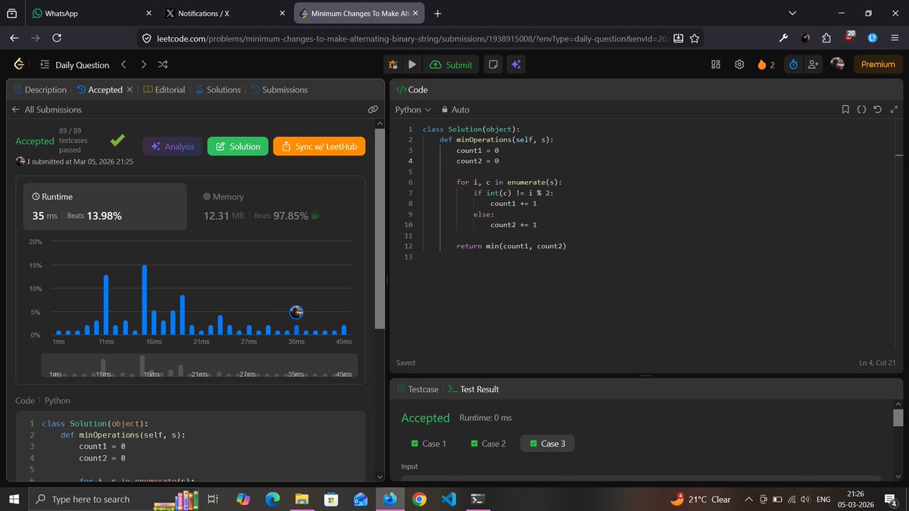Show hidden system tray icons chevron
Screen dimensions: 909x511
[x=748, y=499]
